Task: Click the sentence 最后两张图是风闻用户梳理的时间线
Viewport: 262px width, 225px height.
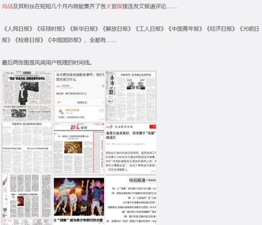Action: pos(47,62)
